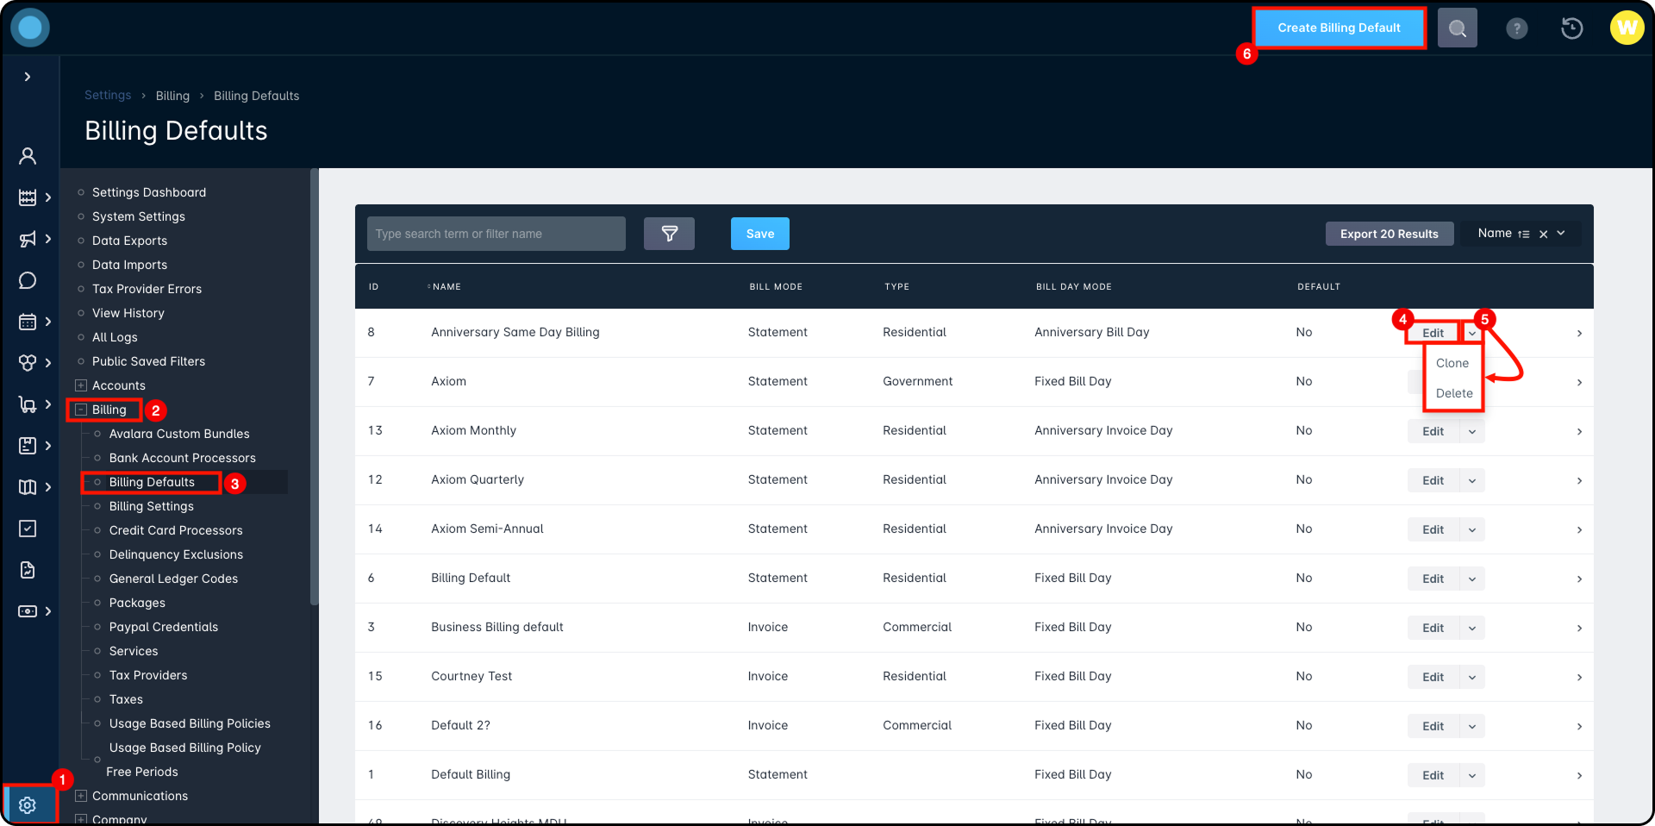Open the shopping cart icon in sidebar
Screen dimensions: 1655x826
click(x=28, y=404)
